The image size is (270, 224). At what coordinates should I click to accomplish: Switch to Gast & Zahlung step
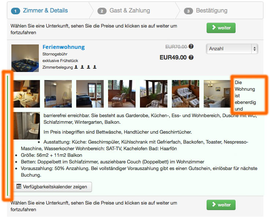[x=130, y=11]
